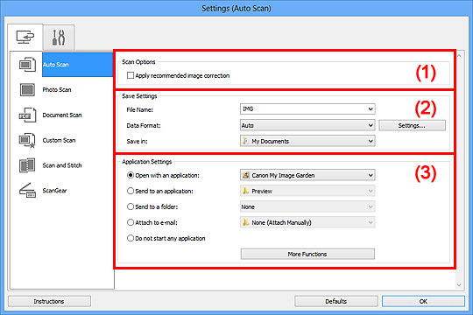Click the Preview folder icon in dropdown
The height and width of the screenshot is (315, 473).
click(246, 191)
